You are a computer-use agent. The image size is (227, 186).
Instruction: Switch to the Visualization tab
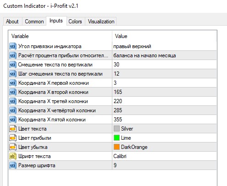pyautogui.click(x=101, y=22)
